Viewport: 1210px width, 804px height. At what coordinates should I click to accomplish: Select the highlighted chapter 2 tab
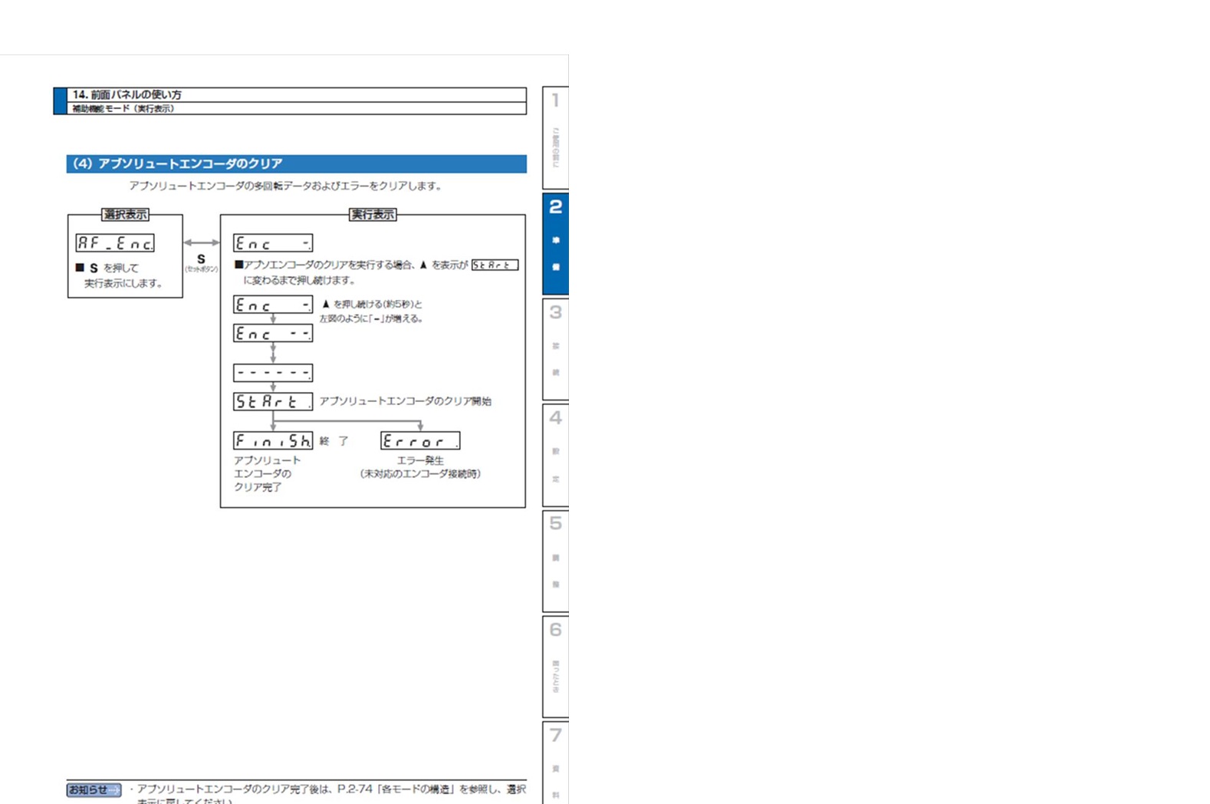tap(555, 243)
